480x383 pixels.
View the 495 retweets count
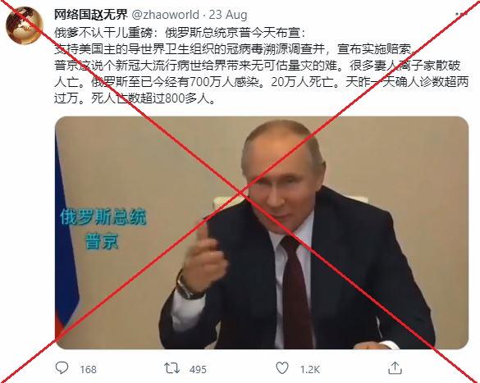pos(198,370)
